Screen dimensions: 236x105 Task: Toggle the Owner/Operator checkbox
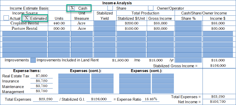[x=151, y=8]
